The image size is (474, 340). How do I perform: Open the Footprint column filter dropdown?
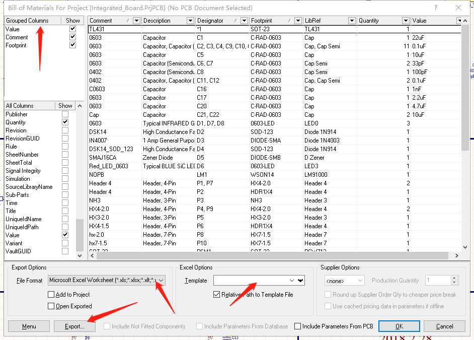[298, 21]
